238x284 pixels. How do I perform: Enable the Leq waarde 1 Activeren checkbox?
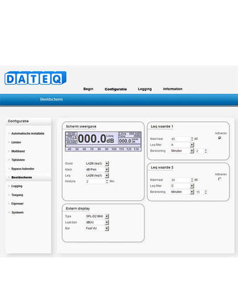point(219,138)
